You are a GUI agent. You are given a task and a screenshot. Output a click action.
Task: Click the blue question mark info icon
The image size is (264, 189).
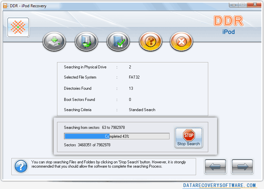tap(21, 166)
